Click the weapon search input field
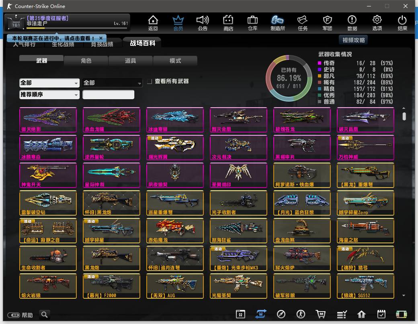 [108, 94]
